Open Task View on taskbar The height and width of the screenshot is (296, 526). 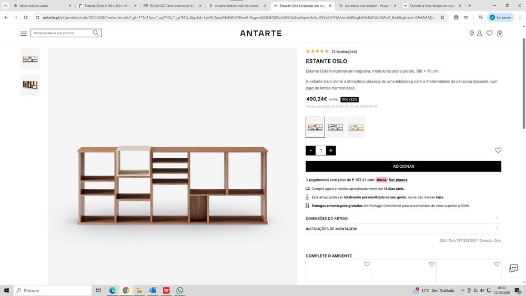98,290
